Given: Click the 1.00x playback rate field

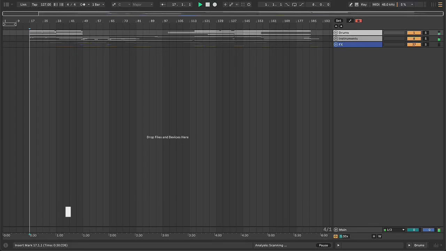Looking at the screenshot, I should 344,236.
